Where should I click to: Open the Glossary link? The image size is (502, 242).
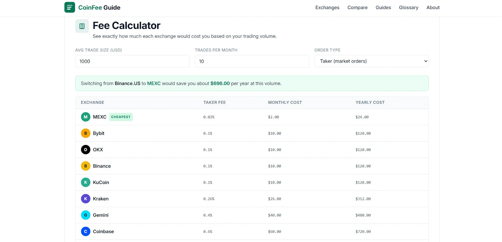[x=409, y=8]
